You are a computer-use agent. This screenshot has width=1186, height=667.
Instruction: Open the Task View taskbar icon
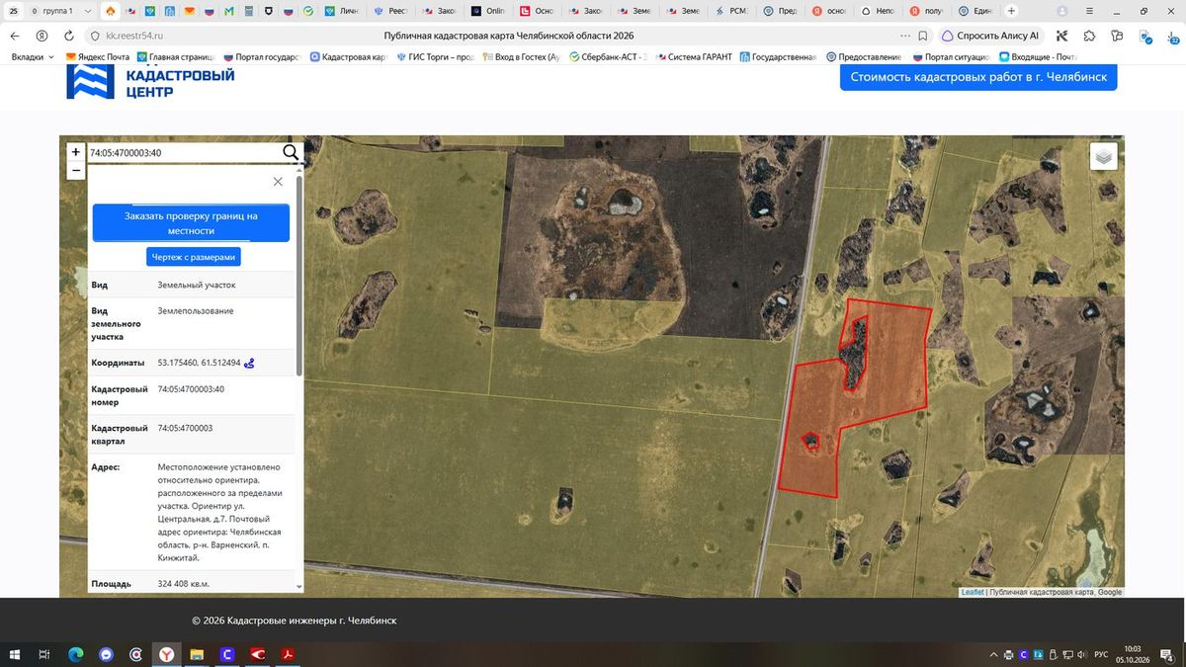pos(44,654)
